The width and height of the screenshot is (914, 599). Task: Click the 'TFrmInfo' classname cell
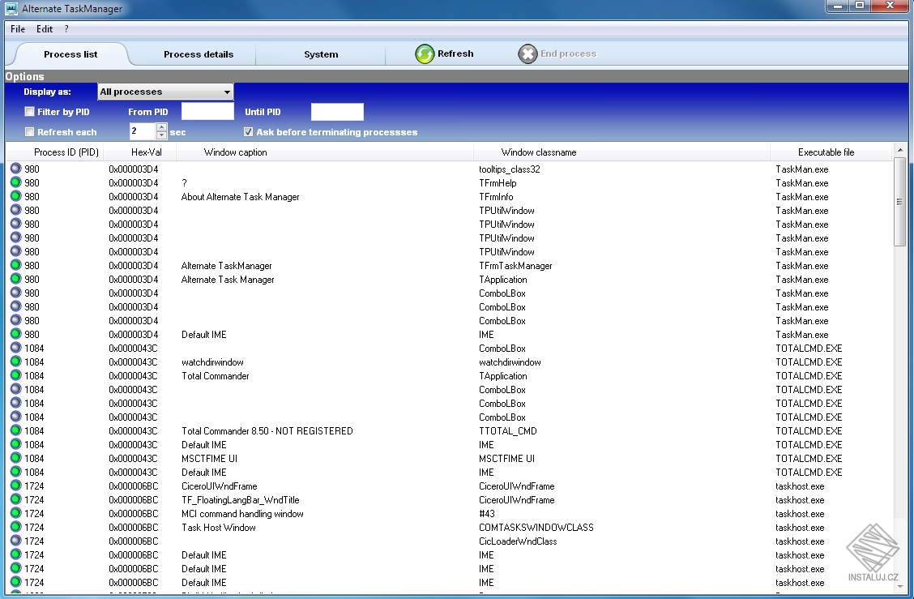496,197
